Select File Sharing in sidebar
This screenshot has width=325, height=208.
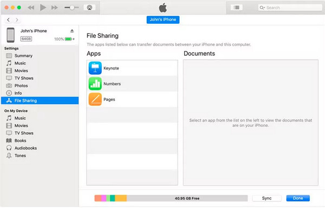(40, 100)
